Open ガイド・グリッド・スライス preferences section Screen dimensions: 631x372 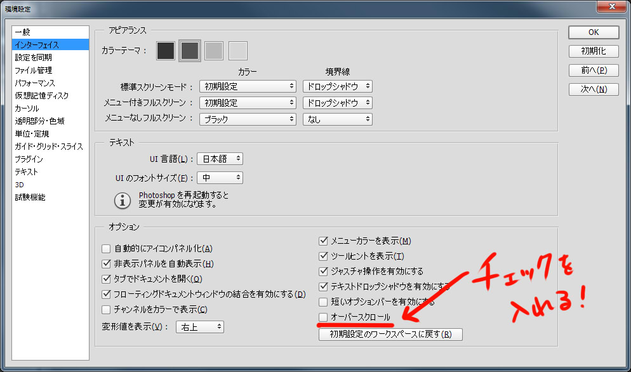[49, 147]
